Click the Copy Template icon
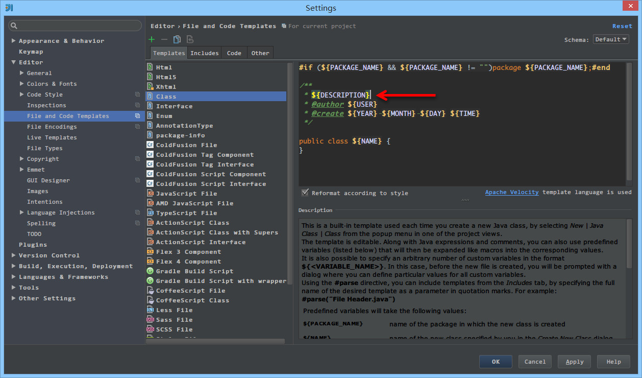 tap(177, 39)
